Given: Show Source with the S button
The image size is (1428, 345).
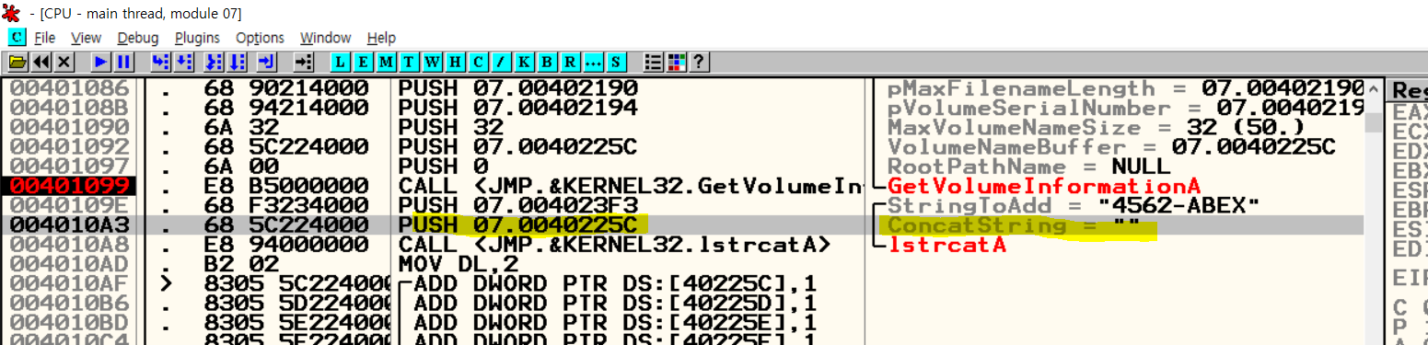Looking at the screenshot, I should (x=616, y=63).
